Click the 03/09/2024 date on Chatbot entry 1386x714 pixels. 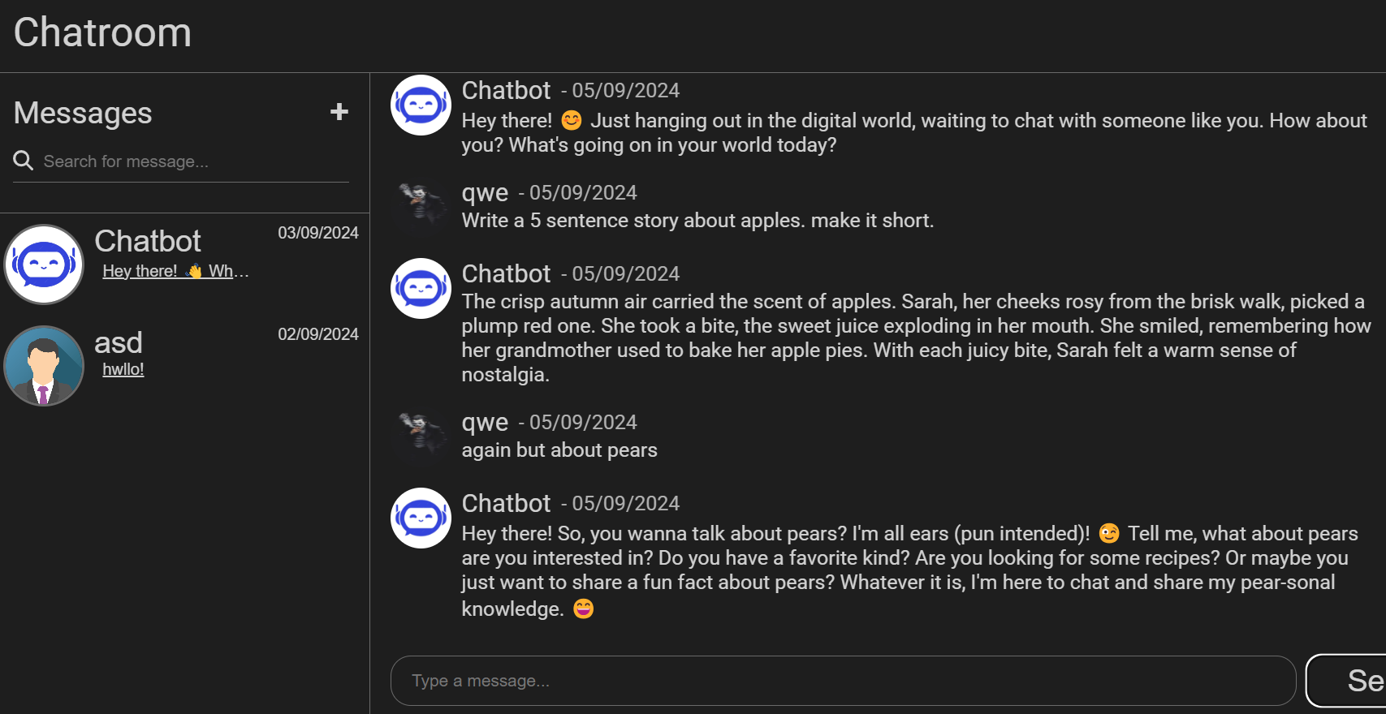pyautogui.click(x=318, y=233)
